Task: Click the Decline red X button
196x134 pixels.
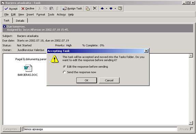Action: [x=28, y=9]
